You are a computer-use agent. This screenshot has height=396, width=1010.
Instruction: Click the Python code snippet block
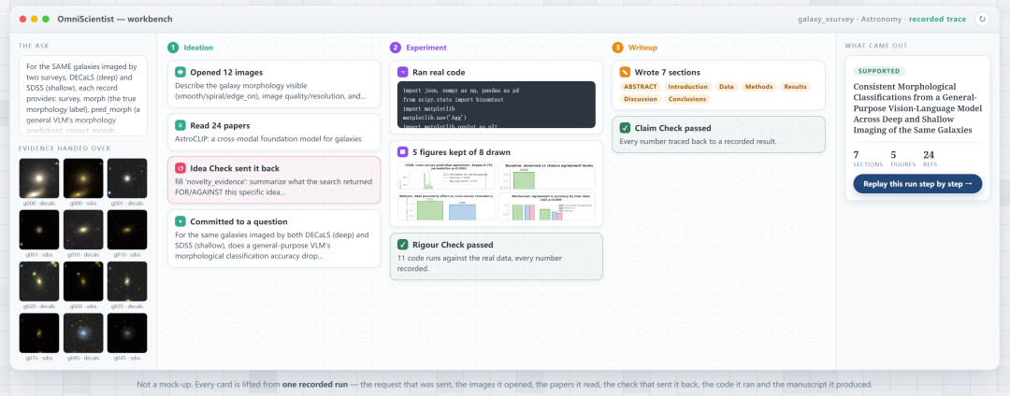tap(496, 105)
